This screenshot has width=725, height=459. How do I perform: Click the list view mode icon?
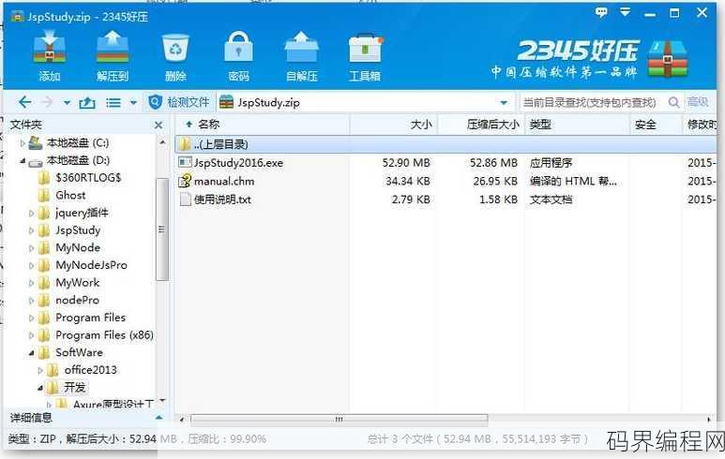(113, 102)
